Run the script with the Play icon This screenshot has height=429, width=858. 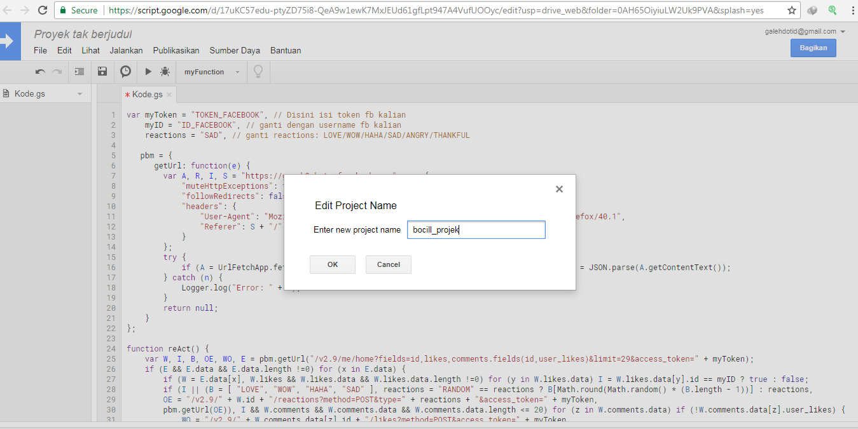[148, 71]
